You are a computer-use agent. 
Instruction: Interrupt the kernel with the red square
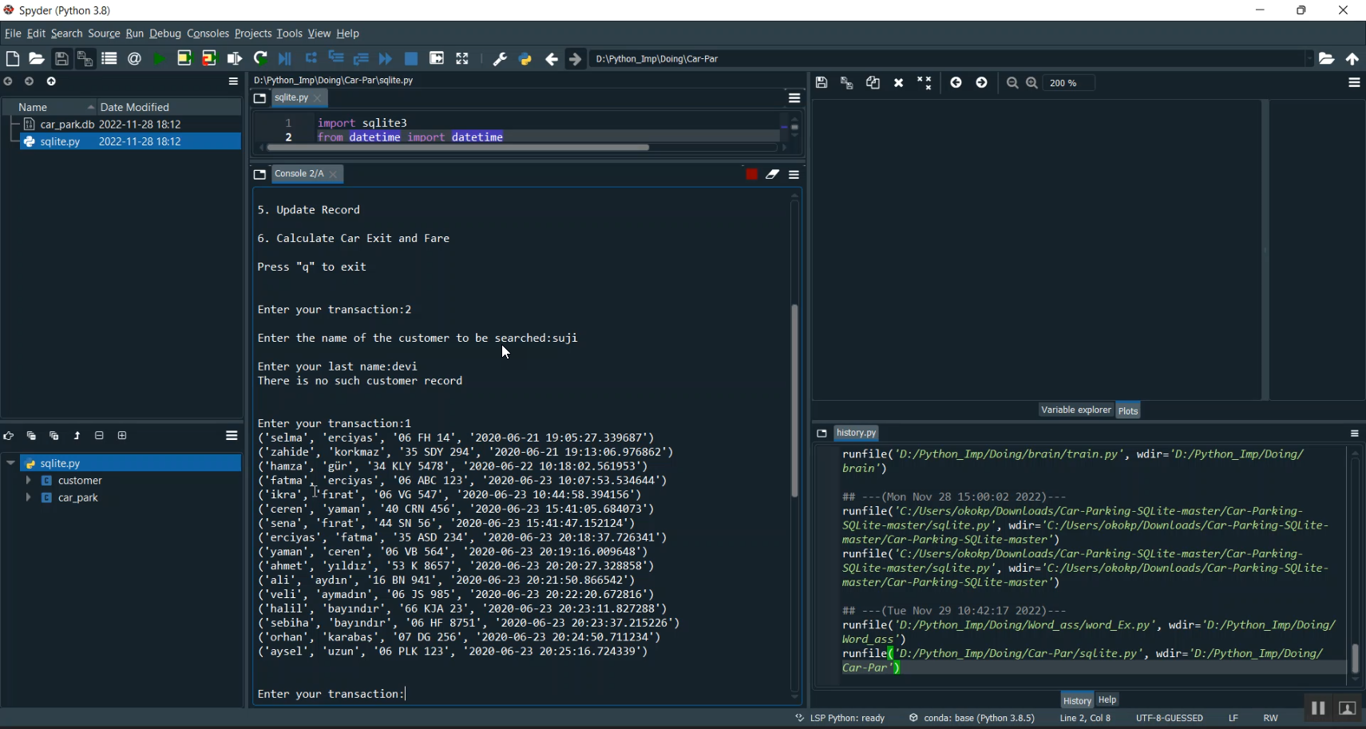point(751,174)
